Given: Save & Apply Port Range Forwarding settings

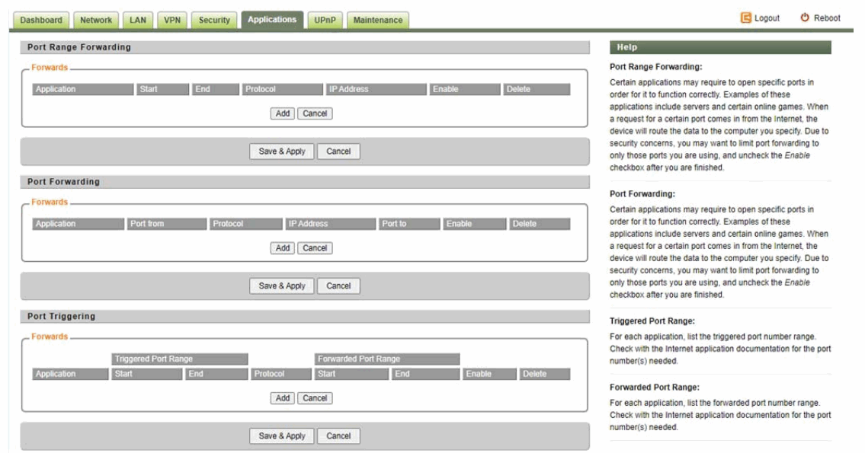Looking at the screenshot, I should click(x=282, y=151).
